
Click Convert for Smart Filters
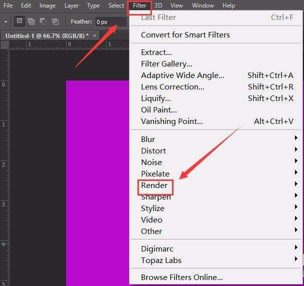point(185,35)
